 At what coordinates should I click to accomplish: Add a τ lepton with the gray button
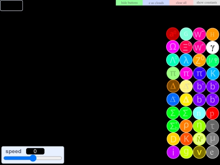[213, 126]
